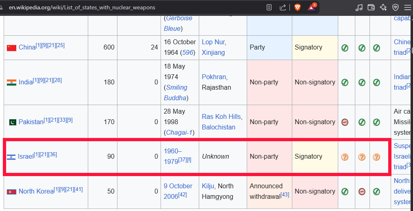The image size is (413, 211).
Task: Click the last orange question mark in Israel row
Action: 376,157
